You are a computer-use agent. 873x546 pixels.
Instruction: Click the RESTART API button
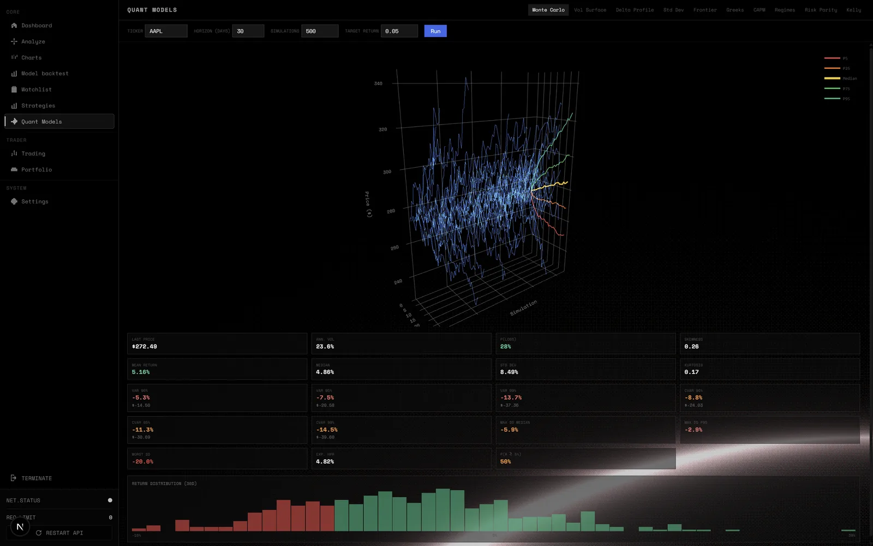59,533
